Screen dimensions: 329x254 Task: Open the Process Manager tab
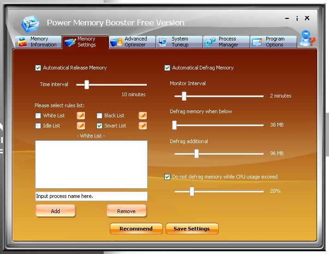226,42
